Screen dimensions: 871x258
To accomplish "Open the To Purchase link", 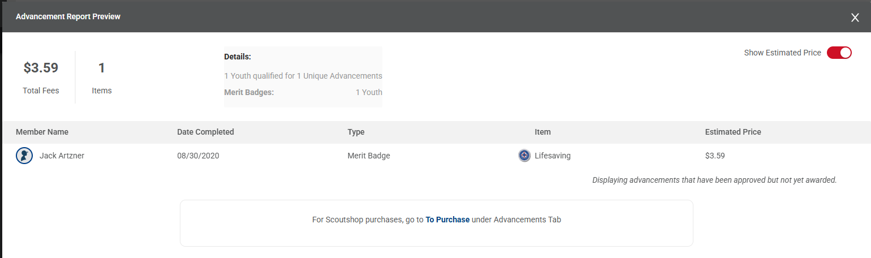I will tap(447, 220).
